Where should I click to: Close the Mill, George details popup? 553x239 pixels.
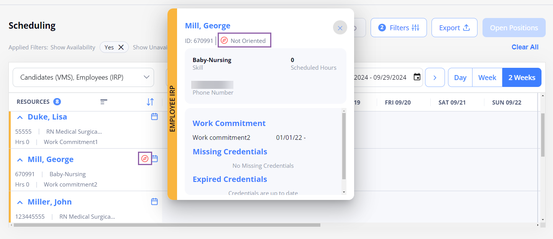[340, 28]
